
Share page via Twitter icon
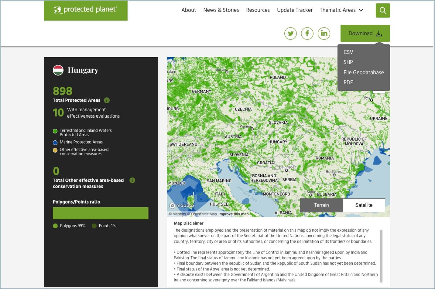tap(290, 33)
